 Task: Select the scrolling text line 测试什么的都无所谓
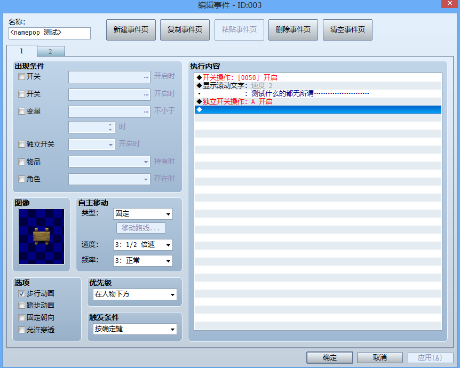point(318,93)
